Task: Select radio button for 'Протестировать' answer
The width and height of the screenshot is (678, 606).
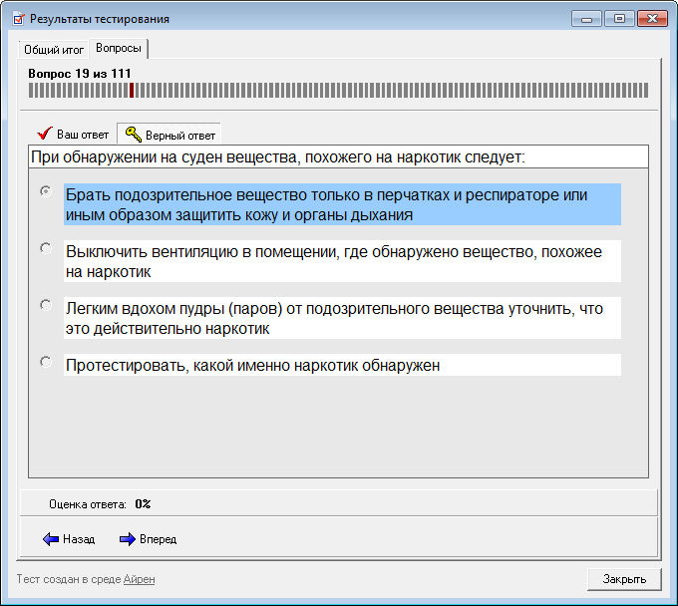Action: tap(45, 362)
